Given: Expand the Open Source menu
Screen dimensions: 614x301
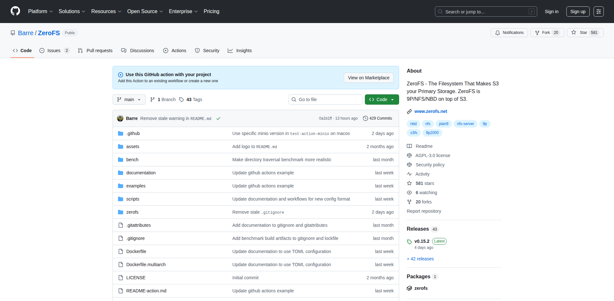Looking at the screenshot, I should (x=145, y=12).
